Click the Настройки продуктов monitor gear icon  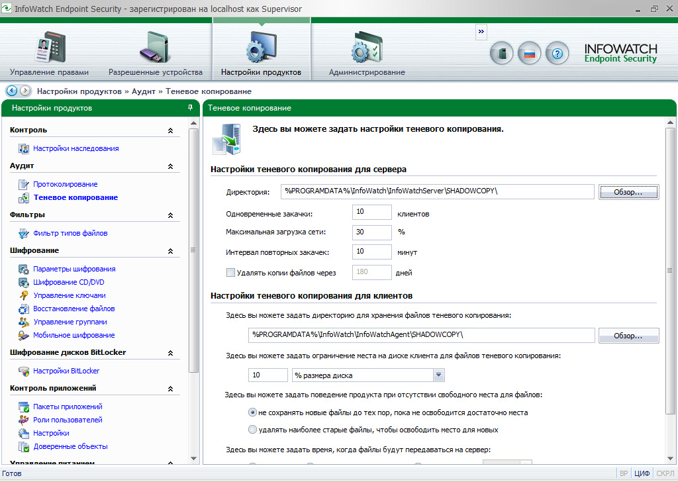261,48
